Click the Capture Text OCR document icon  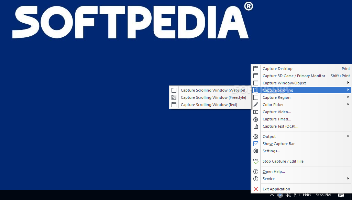click(x=256, y=126)
